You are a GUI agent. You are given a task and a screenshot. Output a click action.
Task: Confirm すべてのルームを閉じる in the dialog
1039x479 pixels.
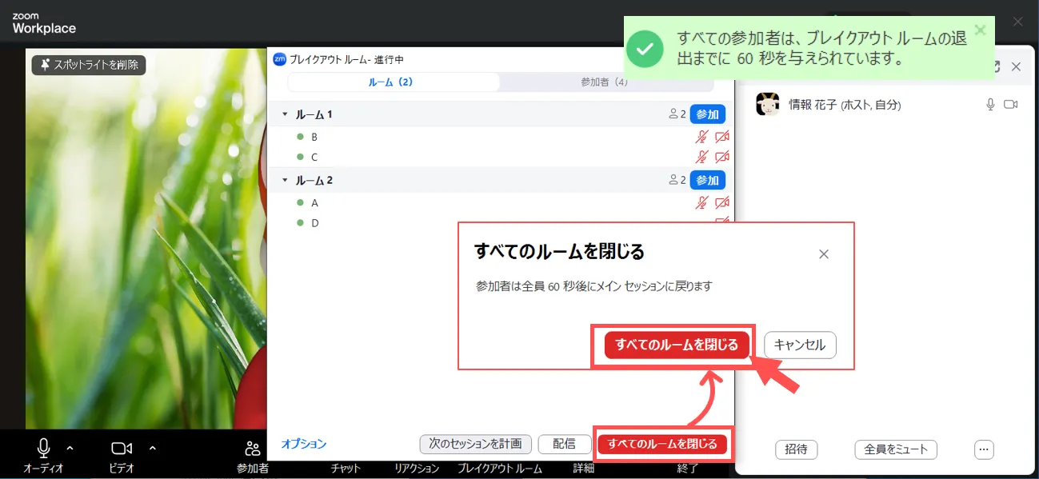pos(676,345)
